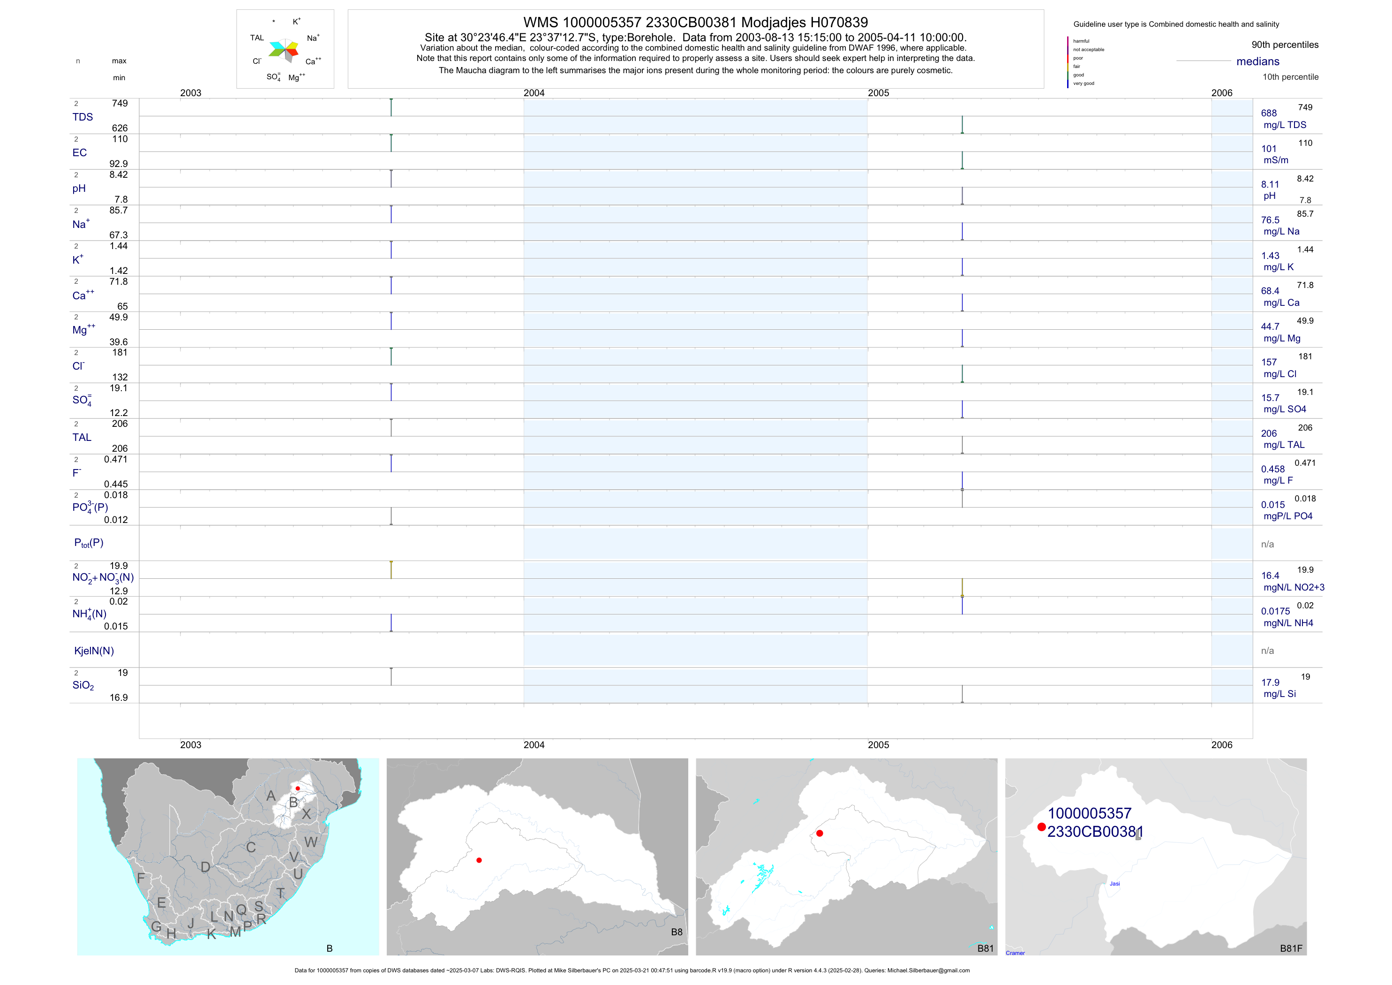Click the 2004 year label at top axis
The height and width of the screenshot is (985, 1392).
point(534,93)
